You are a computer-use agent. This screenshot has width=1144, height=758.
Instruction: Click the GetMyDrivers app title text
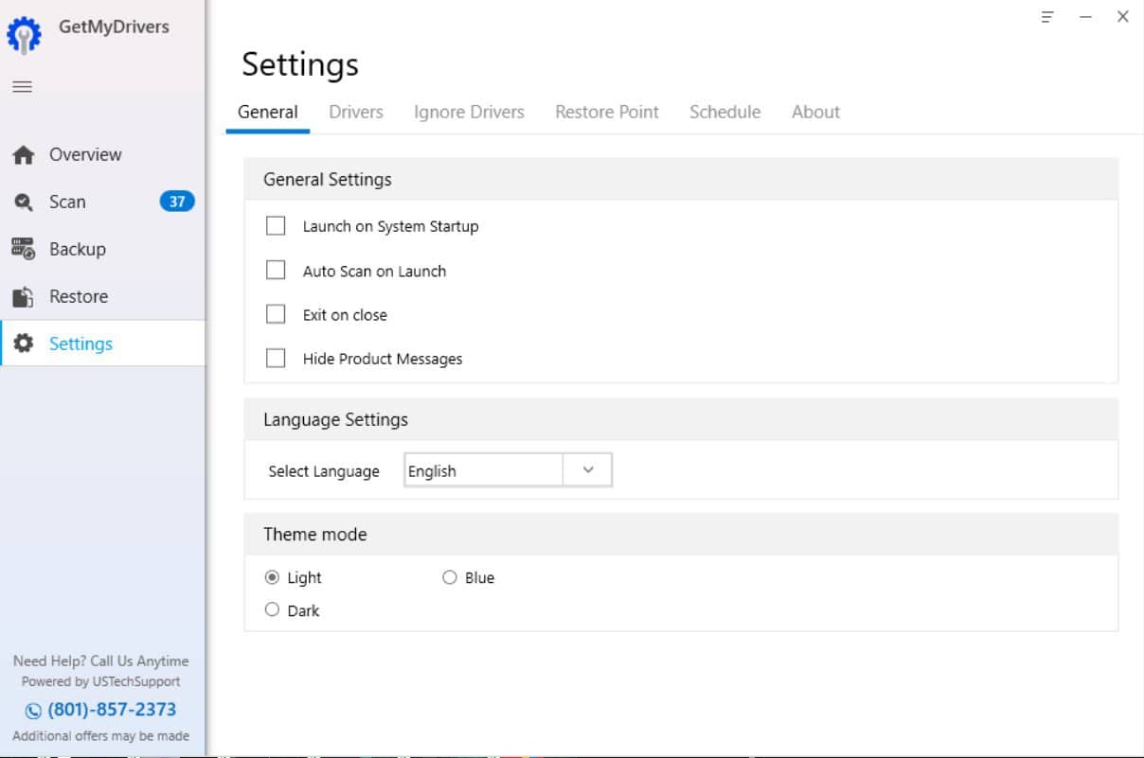114,26
